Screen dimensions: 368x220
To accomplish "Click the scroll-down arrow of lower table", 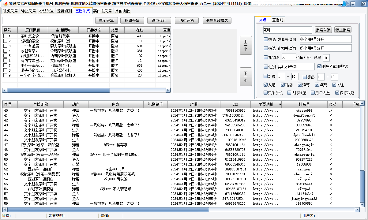I will (x=362, y=204).
